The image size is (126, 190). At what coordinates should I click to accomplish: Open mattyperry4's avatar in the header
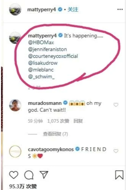[x=15, y=9]
